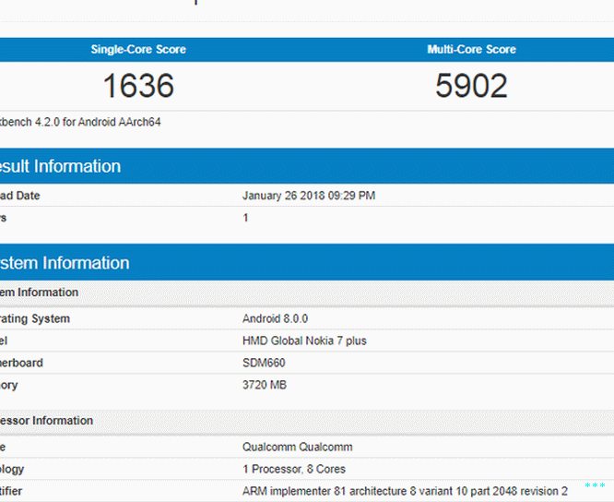Click the Operating System row label

[x=35, y=318]
